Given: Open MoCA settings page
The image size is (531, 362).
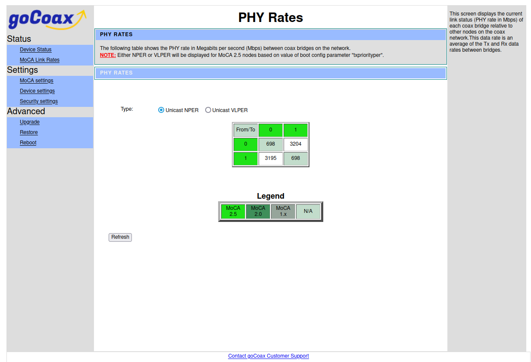Looking at the screenshot, I should (37, 81).
